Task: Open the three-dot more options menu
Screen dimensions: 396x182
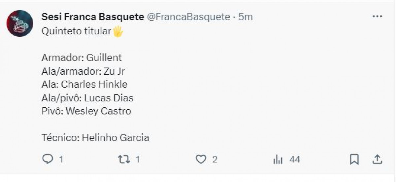Action: point(377,17)
